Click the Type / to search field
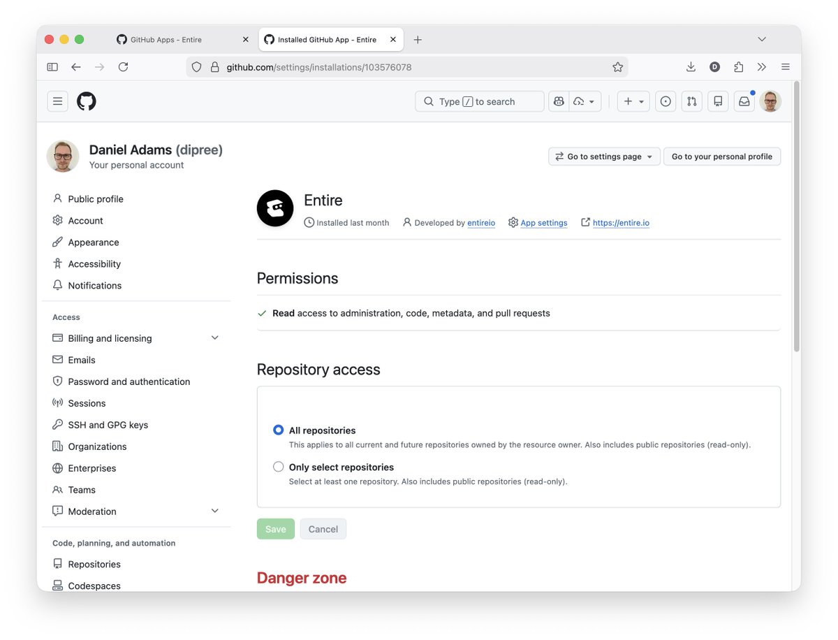Screen dimensions: 838x640 click(x=480, y=101)
